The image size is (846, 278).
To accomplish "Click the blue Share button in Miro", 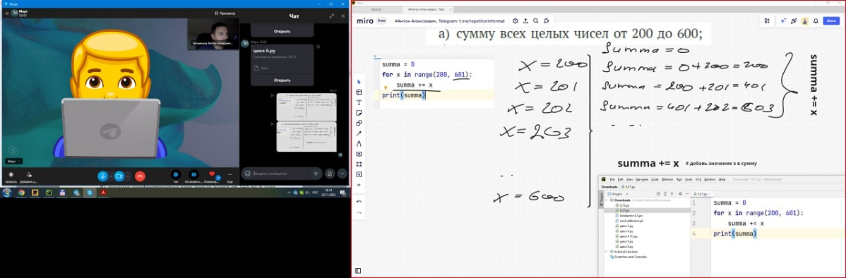I will click(831, 21).
